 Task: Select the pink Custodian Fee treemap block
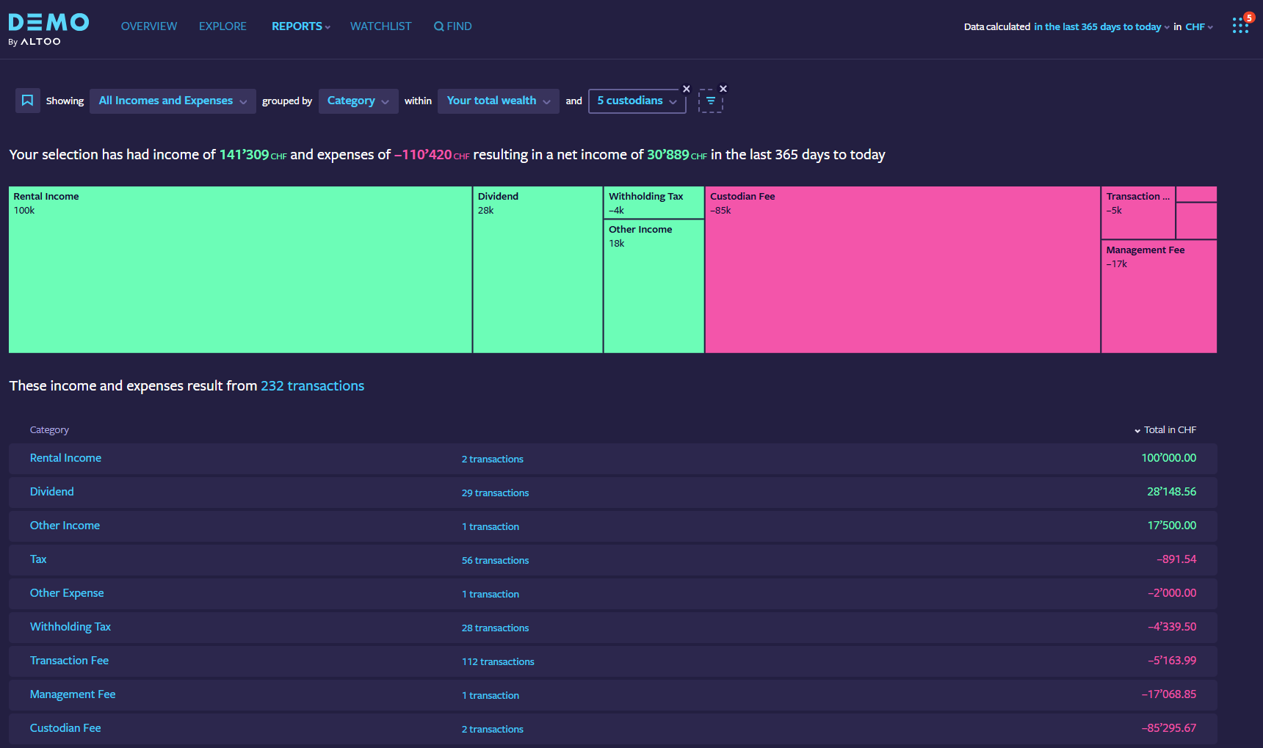902,279
